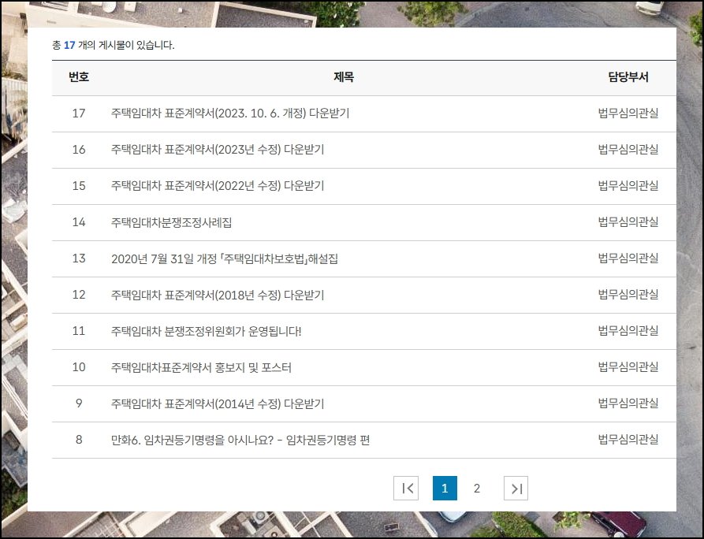Viewport: 704px width, 539px height.
Task: Click the total count text 총 17 개의 게시물
Action: point(114,45)
